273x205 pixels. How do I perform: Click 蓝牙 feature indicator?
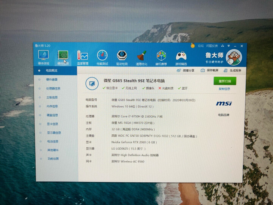(183, 88)
